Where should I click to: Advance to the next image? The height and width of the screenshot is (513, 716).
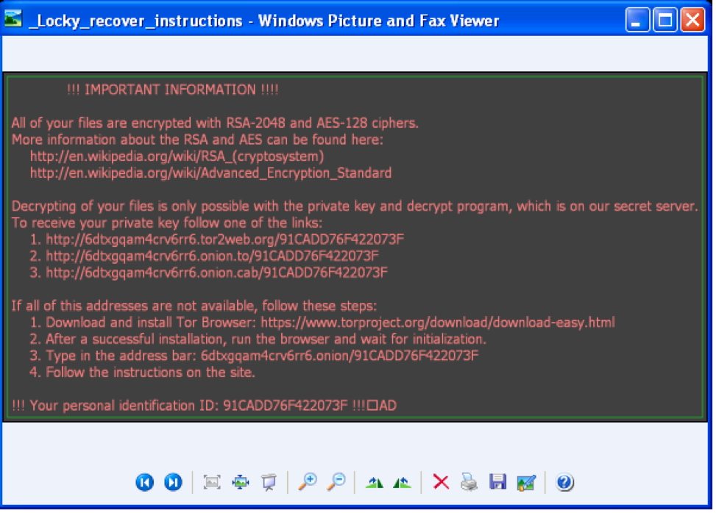click(x=173, y=482)
